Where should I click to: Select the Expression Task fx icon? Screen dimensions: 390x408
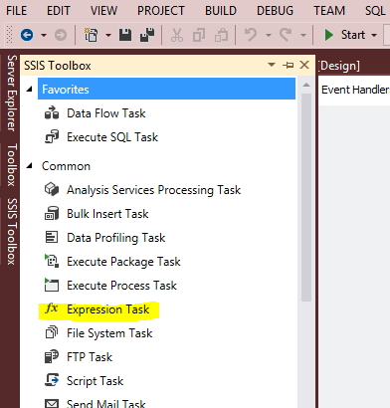pos(52,308)
